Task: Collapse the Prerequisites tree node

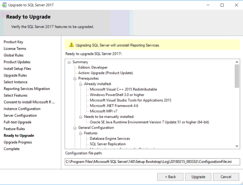Action: point(75,79)
